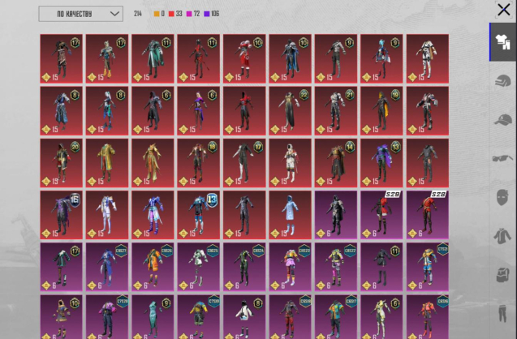
Task: Select the cream yellow outfit with badge 6
Action: pyautogui.click(x=381, y=317)
